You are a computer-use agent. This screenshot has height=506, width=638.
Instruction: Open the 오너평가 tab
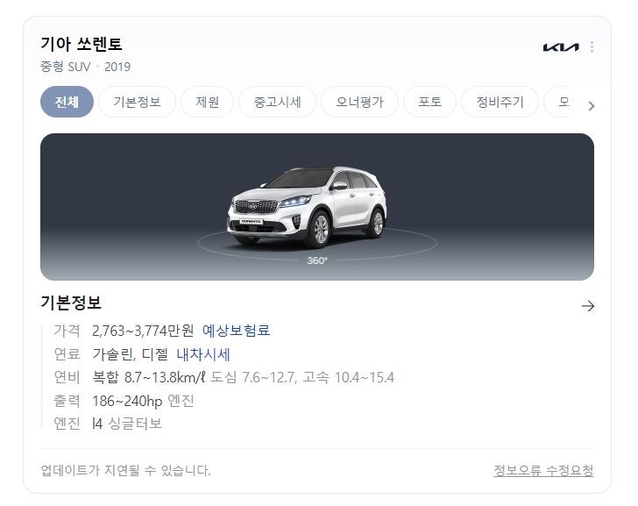359,102
